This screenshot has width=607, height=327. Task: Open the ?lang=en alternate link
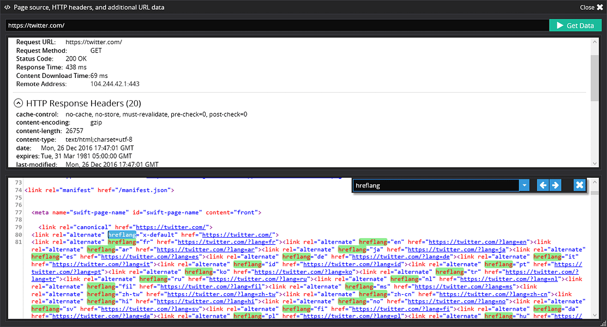click(477, 242)
